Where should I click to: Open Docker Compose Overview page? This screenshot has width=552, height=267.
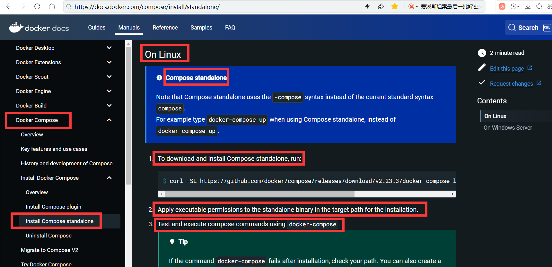pos(32,134)
